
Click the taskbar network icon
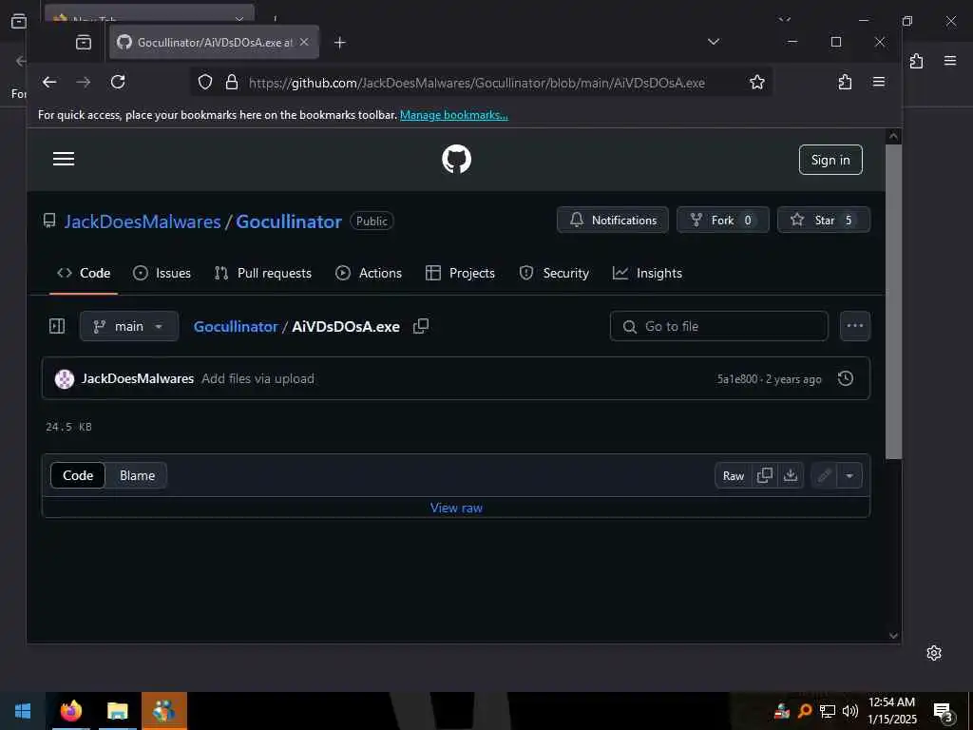click(828, 711)
